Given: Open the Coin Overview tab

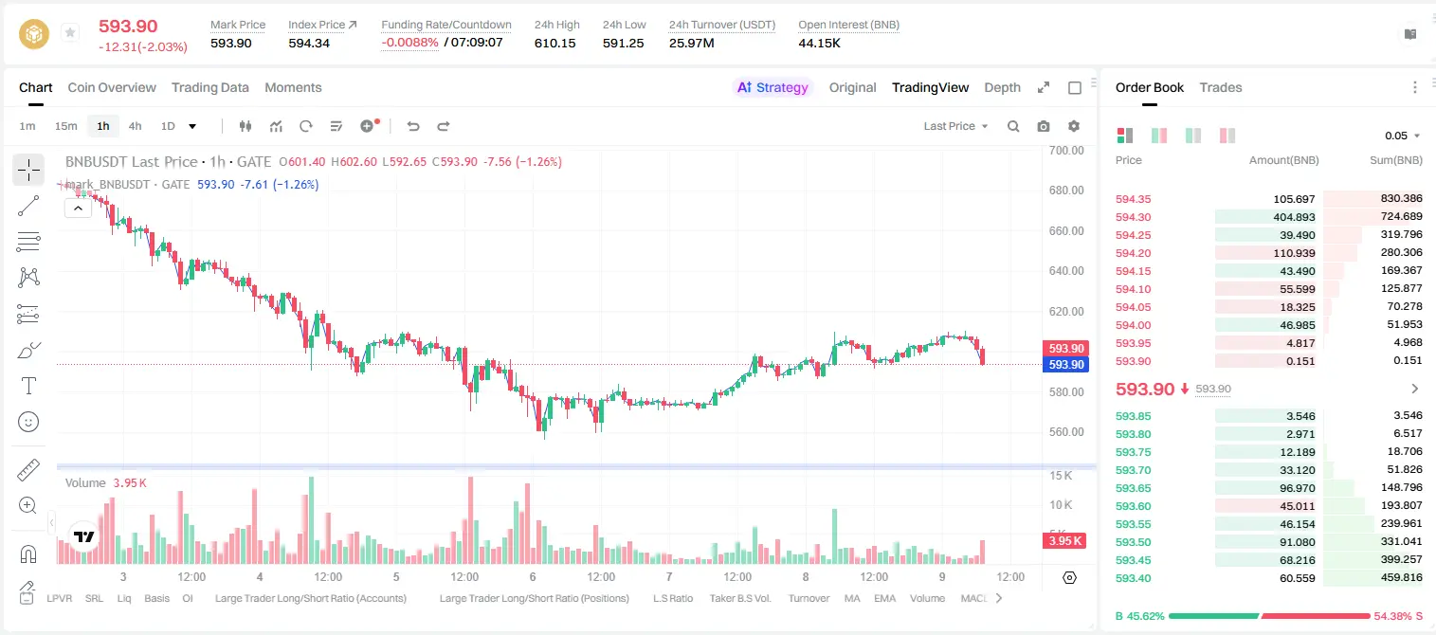Looking at the screenshot, I should tap(112, 87).
